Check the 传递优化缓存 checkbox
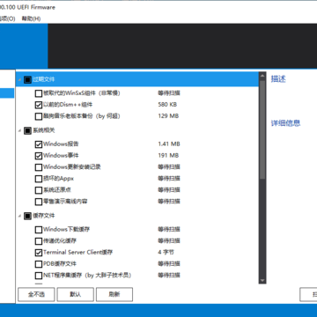317x317 pixels. (39, 241)
